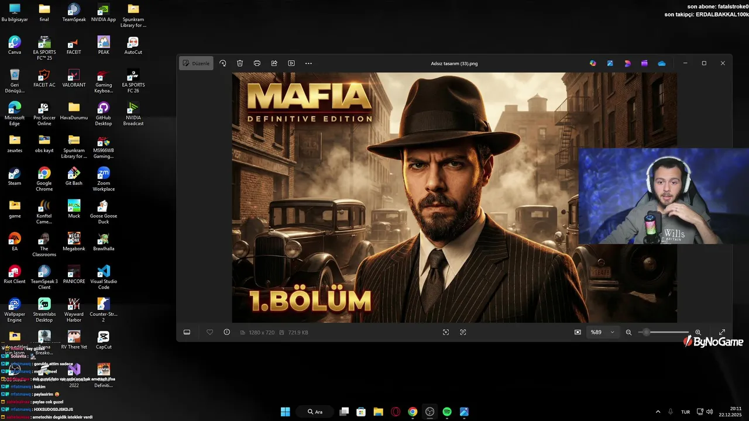This screenshot has height=421, width=749.
Task: Select the VALORANT desktop icon
Action: click(74, 78)
